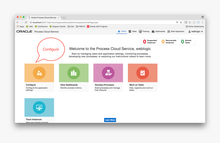The height and width of the screenshot is (143, 220).
Task: Close the Oracle Process Cloud Service browser tab
Action: pos(59,18)
